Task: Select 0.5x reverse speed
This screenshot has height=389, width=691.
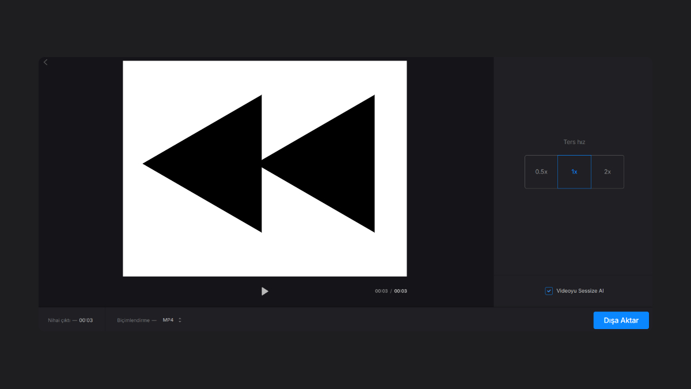Action: (541, 172)
